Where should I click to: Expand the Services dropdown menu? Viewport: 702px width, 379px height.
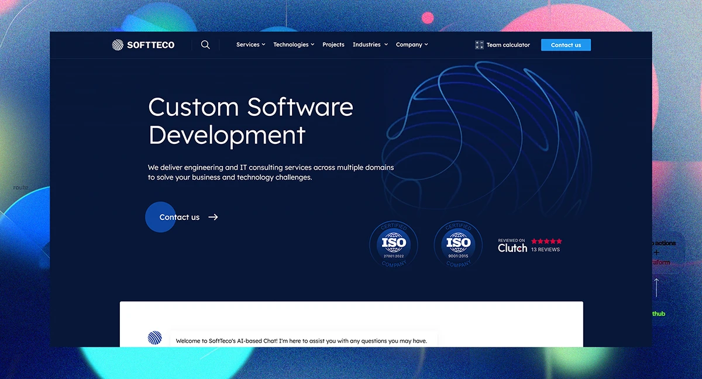tap(250, 44)
